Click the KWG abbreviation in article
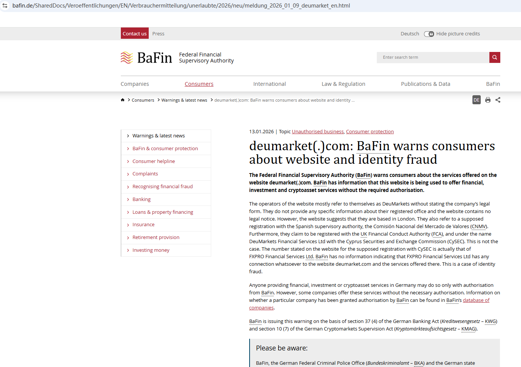 (x=490, y=321)
